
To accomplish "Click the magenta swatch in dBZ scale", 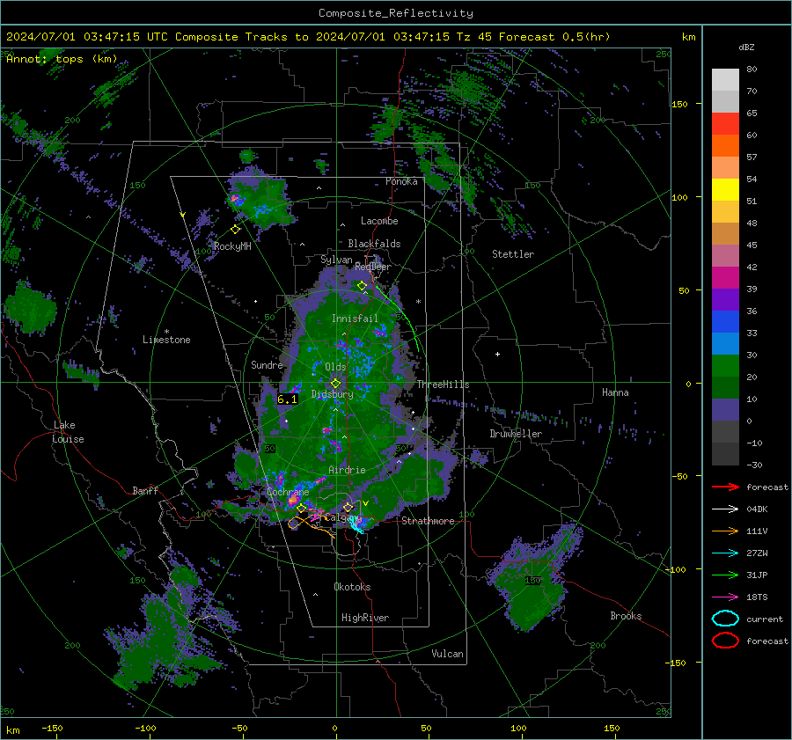I will (x=725, y=277).
